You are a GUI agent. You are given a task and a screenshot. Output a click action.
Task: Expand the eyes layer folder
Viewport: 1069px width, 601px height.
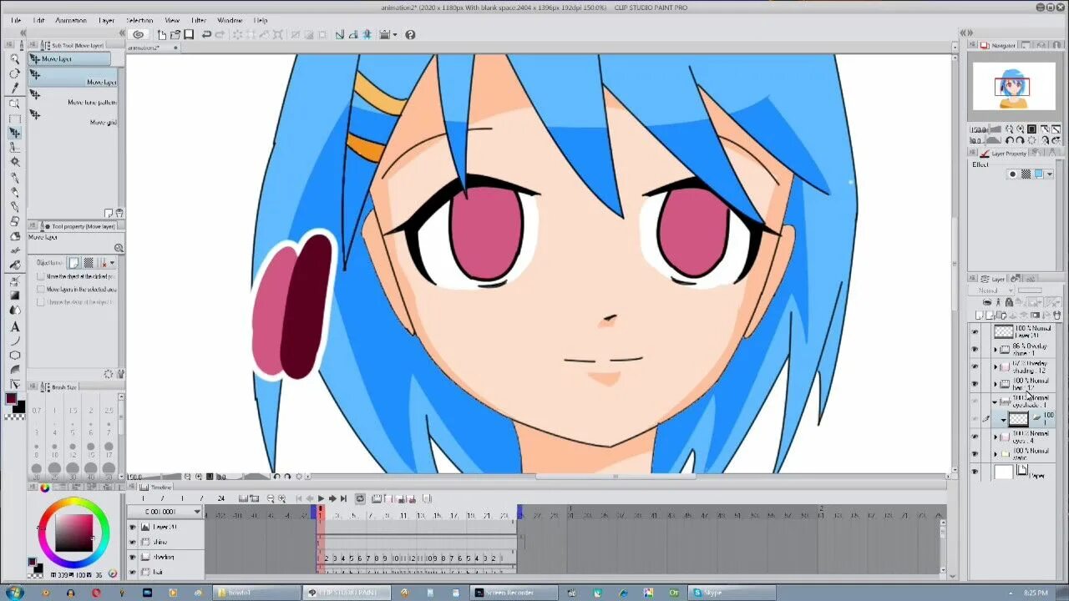click(996, 437)
